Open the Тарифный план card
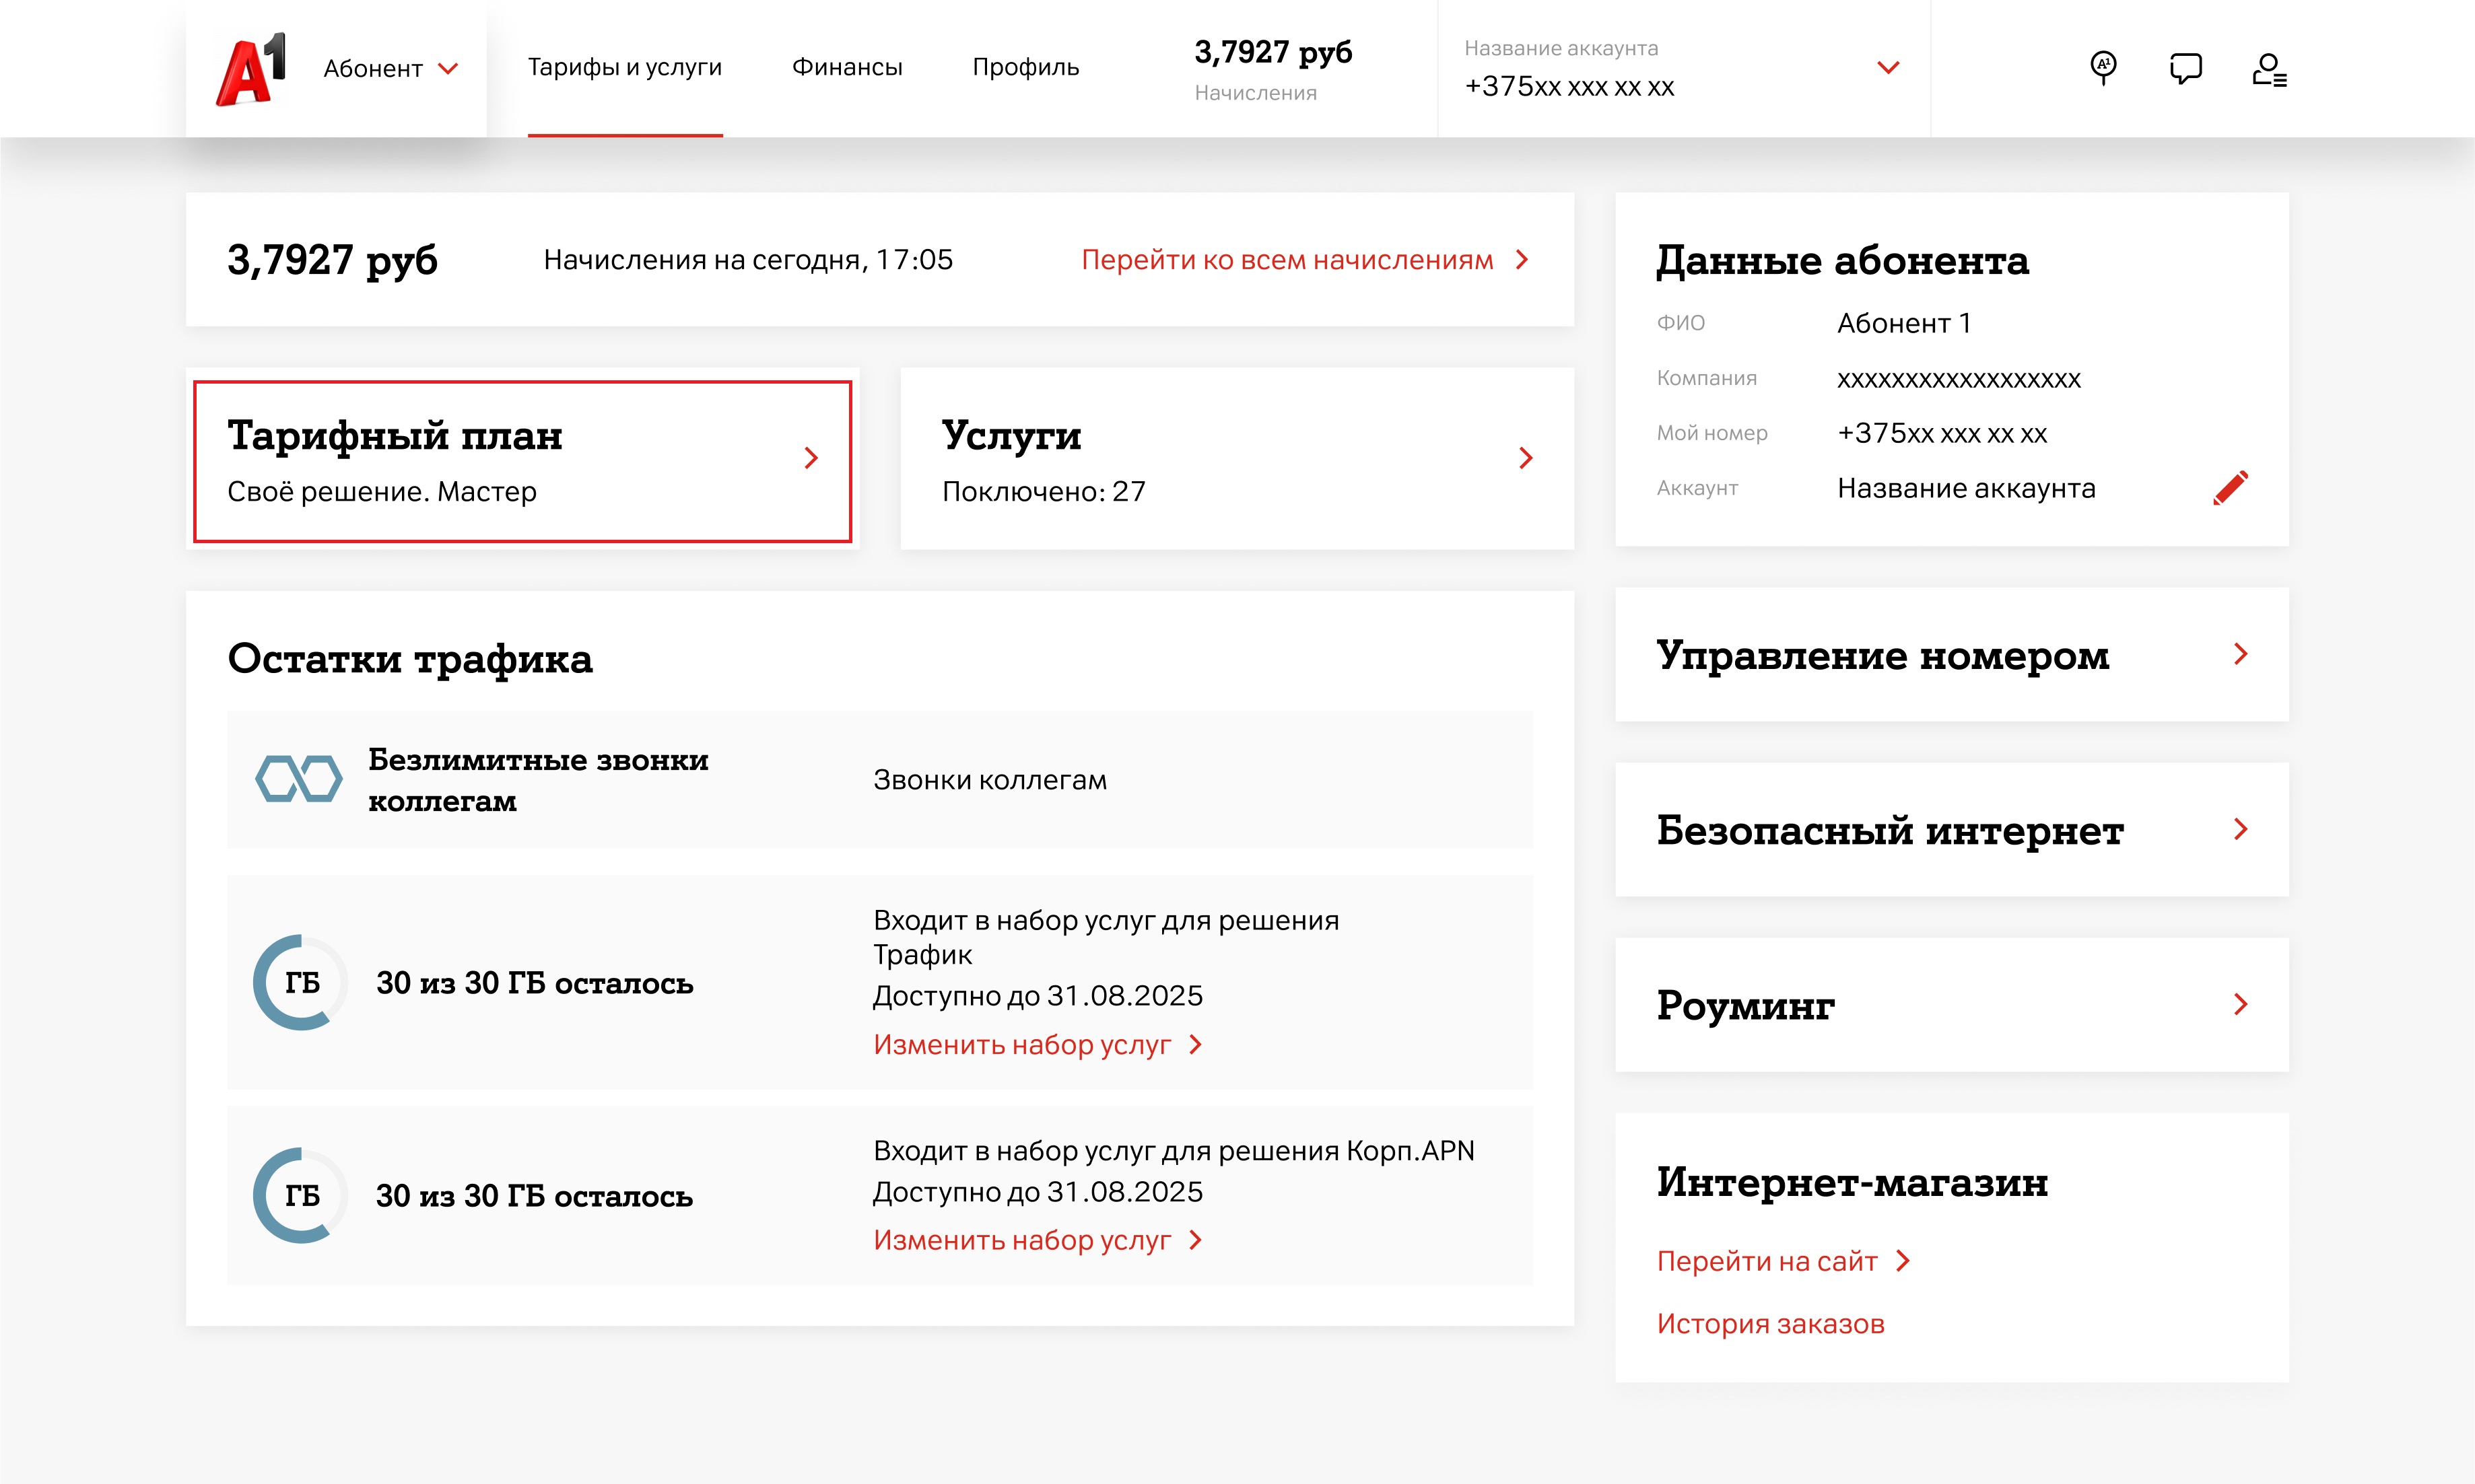Screen dimensions: 2475x1484 pos(522,461)
